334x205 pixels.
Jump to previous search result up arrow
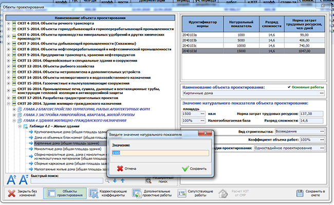pyautogui.click(x=123, y=181)
